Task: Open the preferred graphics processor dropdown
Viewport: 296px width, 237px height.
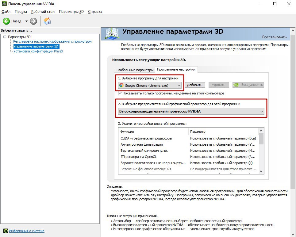Action: 191,111
